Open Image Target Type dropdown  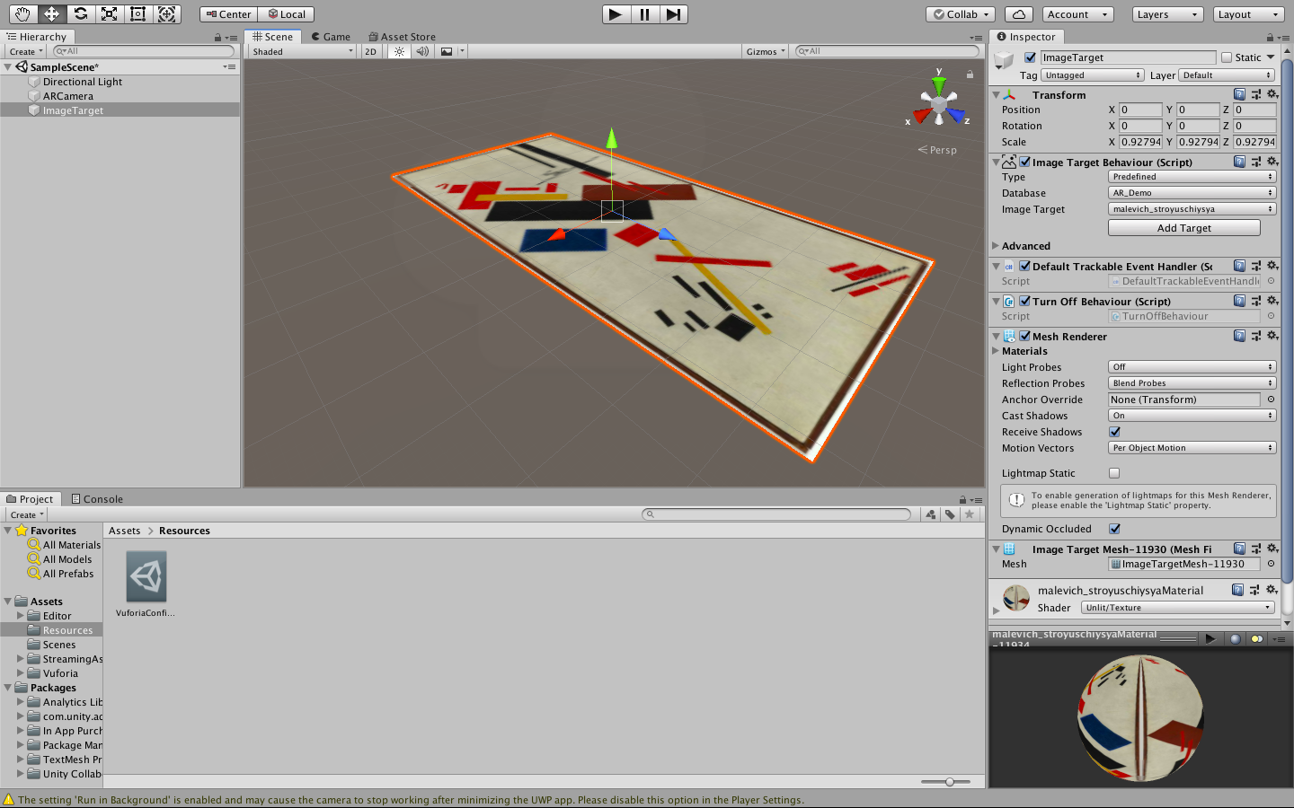tap(1192, 177)
